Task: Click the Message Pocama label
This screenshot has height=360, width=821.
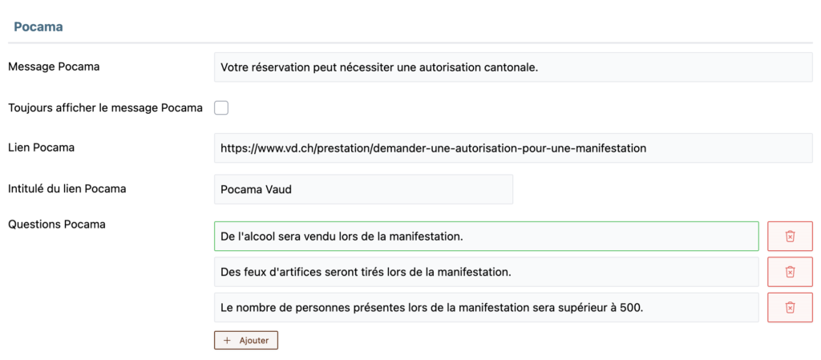Action: (54, 67)
